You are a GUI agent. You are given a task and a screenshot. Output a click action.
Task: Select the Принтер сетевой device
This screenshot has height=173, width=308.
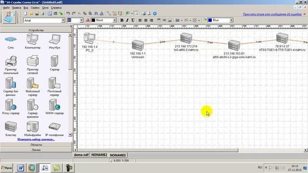click(x=33, y=65)
